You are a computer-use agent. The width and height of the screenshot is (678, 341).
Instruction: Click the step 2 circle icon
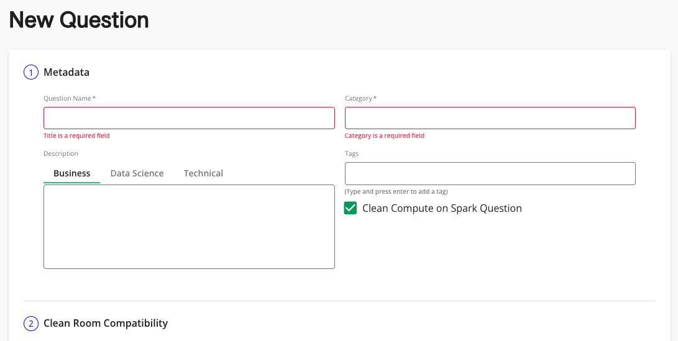click(31, 324)
